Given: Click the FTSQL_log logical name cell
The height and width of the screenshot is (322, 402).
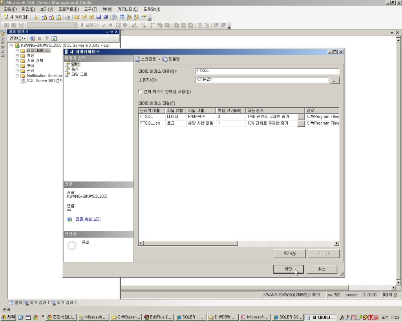Looking at the screenshot, I should (152, 123).
